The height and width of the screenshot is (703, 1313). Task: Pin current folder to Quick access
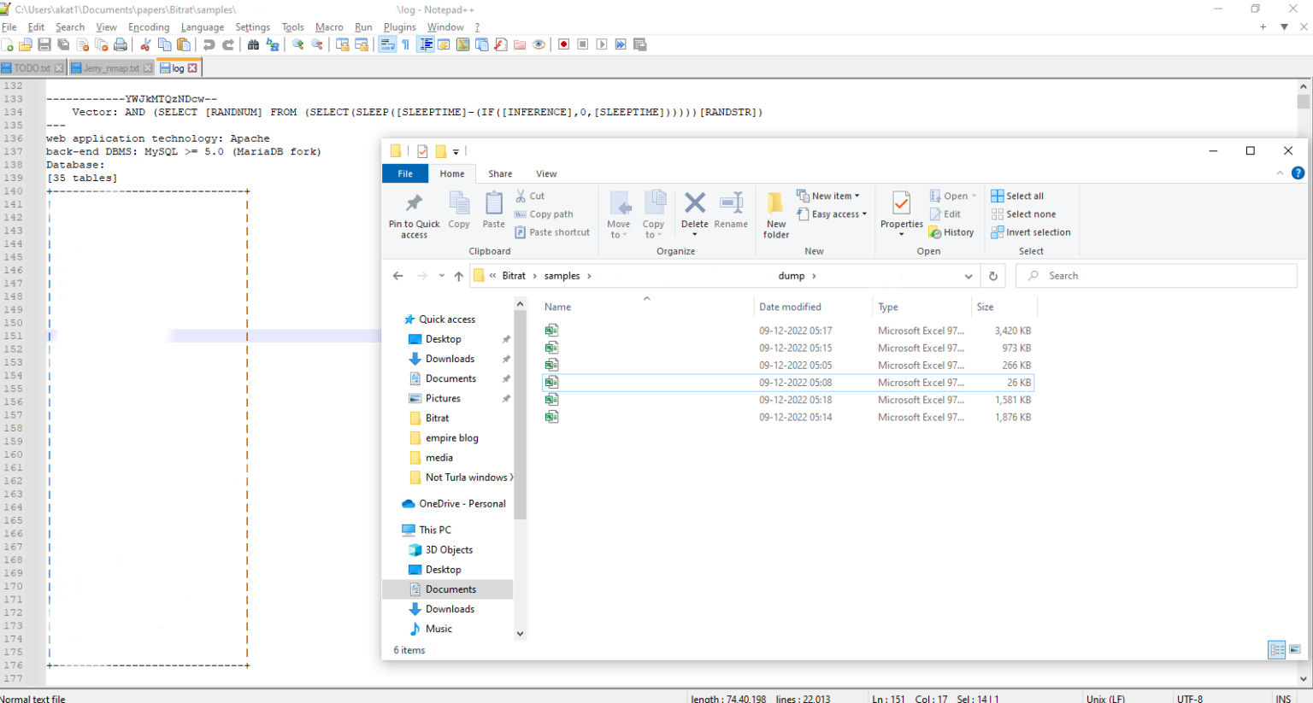click(414, 214)
